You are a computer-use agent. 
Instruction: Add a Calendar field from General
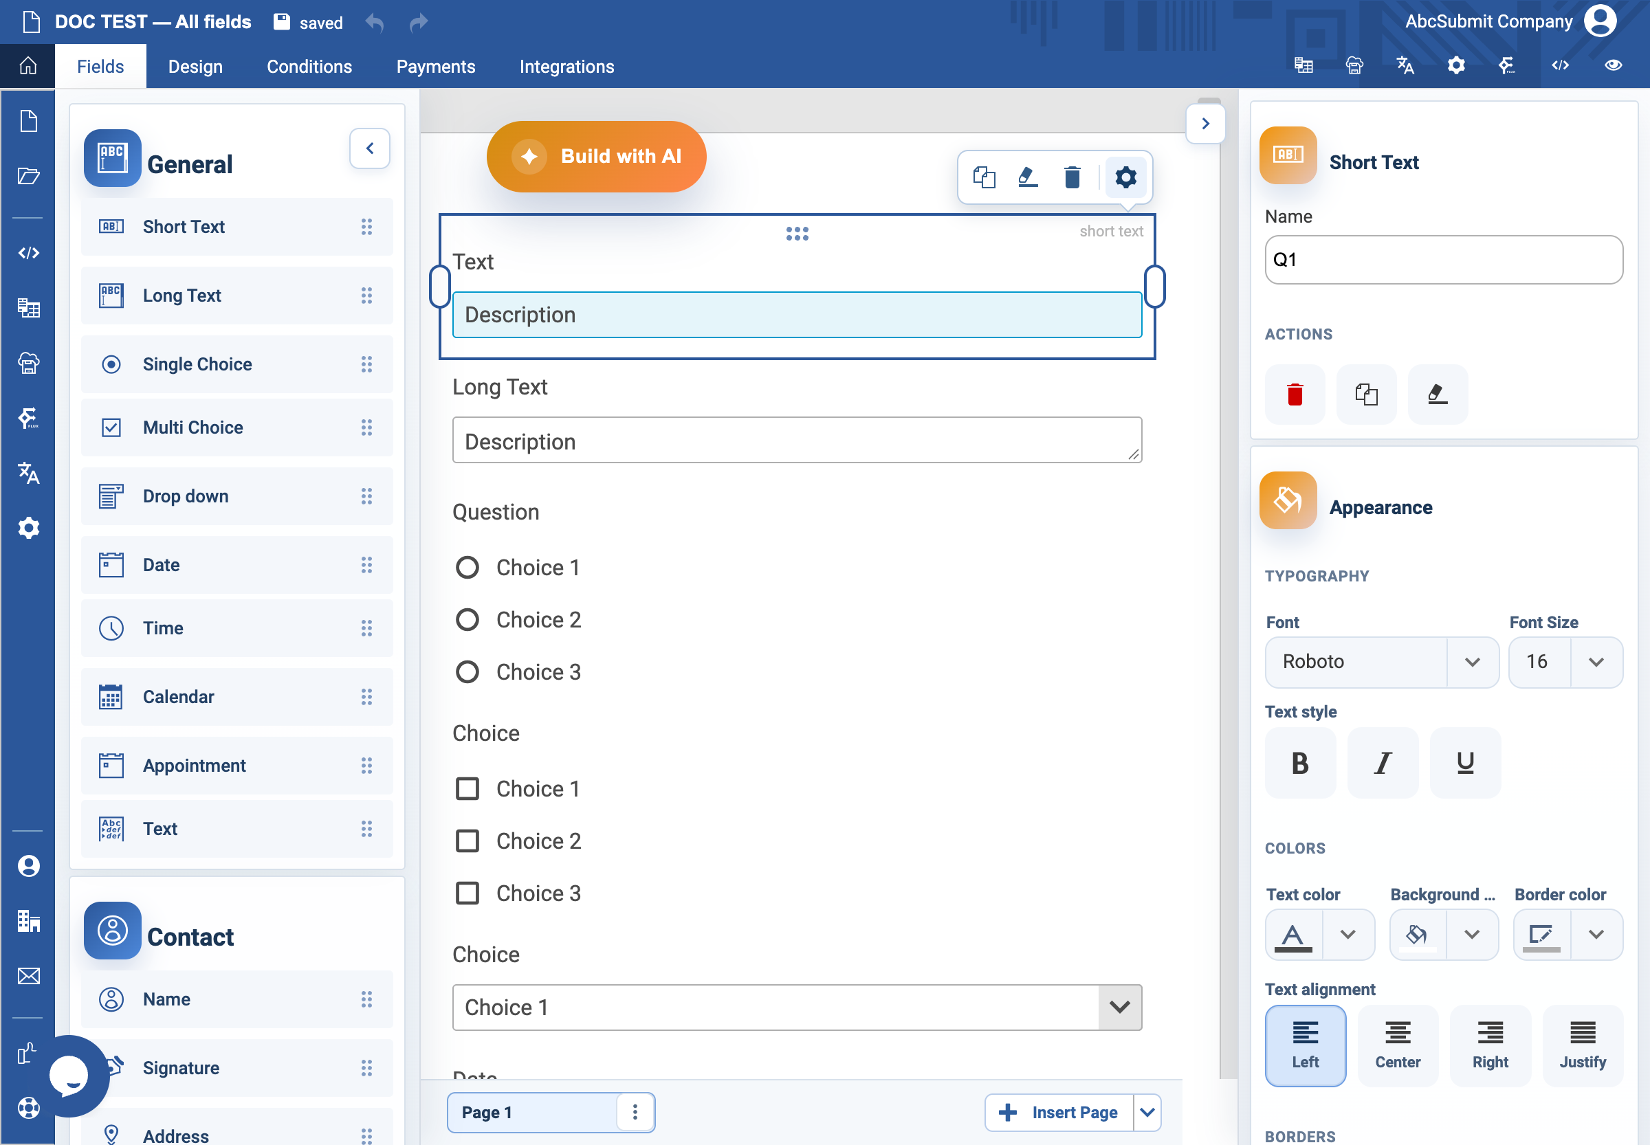[236, 697]
